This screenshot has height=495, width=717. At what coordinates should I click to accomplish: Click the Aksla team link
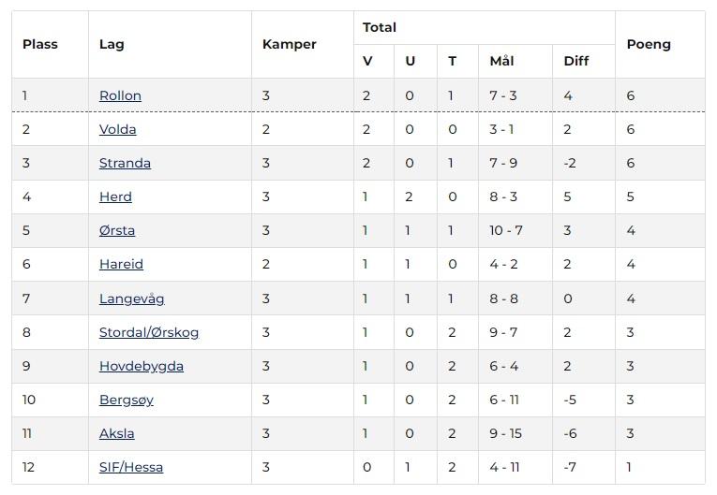click(116, 433)
